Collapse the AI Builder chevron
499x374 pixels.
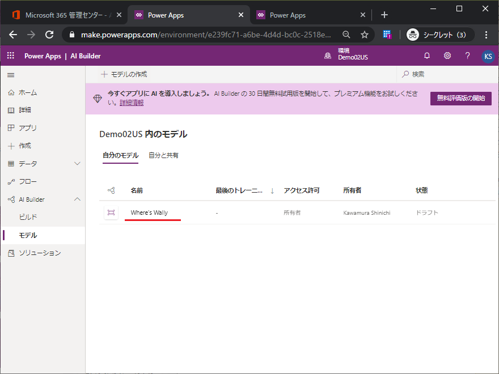(x=77, y=199)
